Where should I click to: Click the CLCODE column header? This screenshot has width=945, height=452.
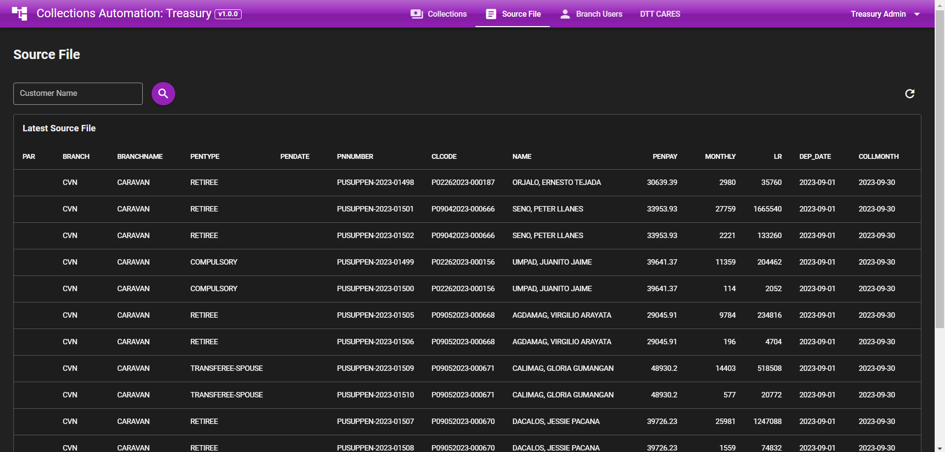(444, 156)
